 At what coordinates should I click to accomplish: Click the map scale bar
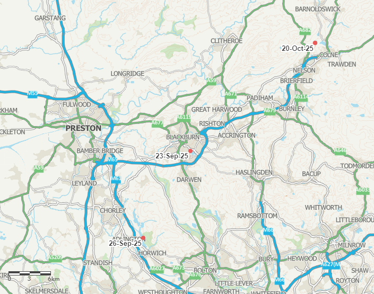[x=30, y=273]
